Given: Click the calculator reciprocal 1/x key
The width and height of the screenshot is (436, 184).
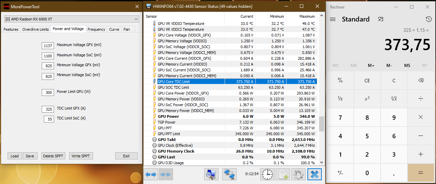Looking at the screenshot, I should 340,99.
